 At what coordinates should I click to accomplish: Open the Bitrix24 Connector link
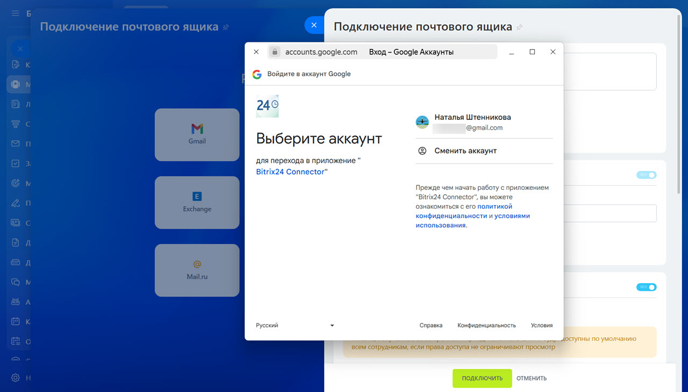290,172
